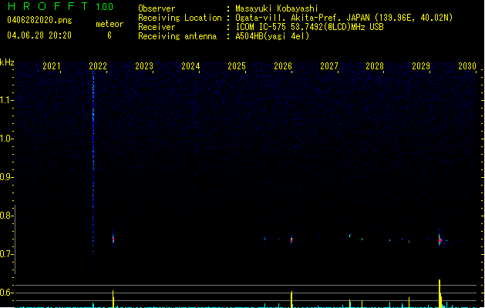Click the yellow power spike just after 2022
The height and width of the screenshot is (308, 485).
113,299
